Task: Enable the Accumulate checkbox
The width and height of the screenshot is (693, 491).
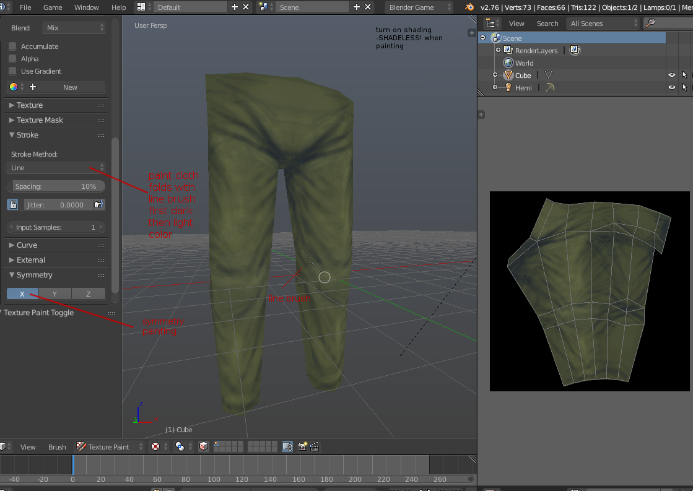Action: click(12, 46)
